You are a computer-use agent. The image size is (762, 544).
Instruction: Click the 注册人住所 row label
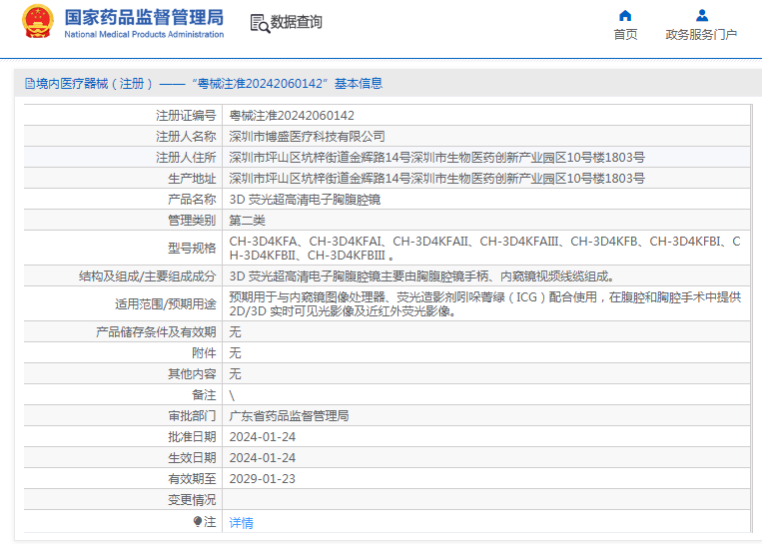(x=186, y=158)
